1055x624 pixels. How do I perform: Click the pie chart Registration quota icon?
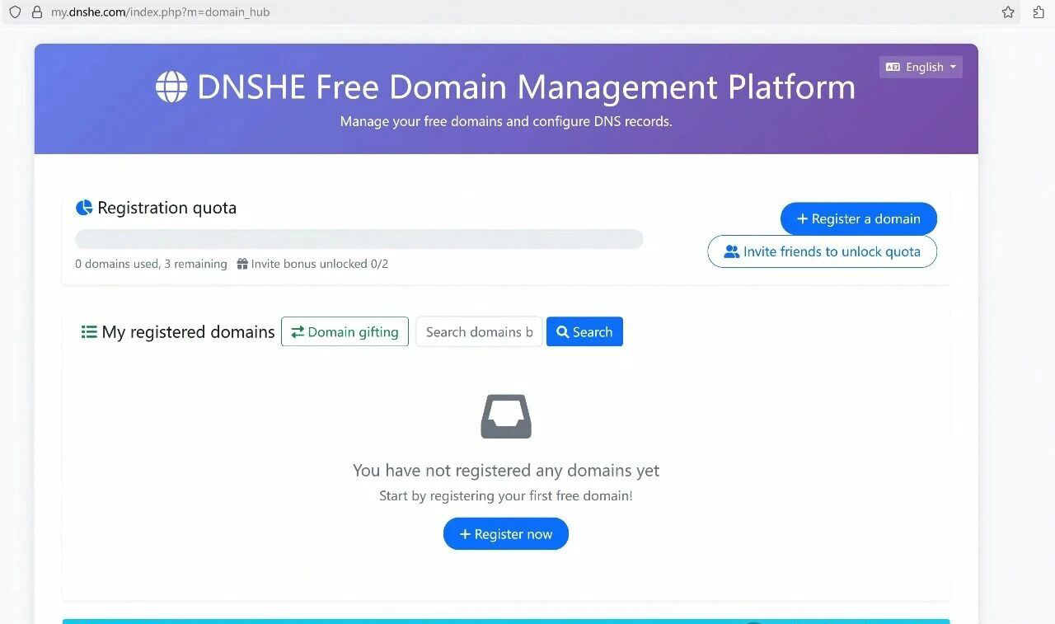[x=84, y=208]
